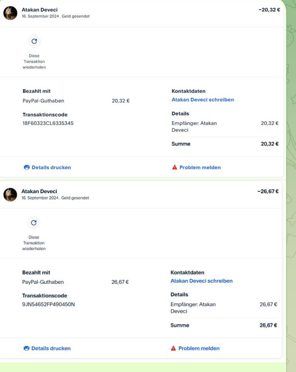Open "Atakan Deveci schreiben" link in 20,32 € card

[203, 100]
